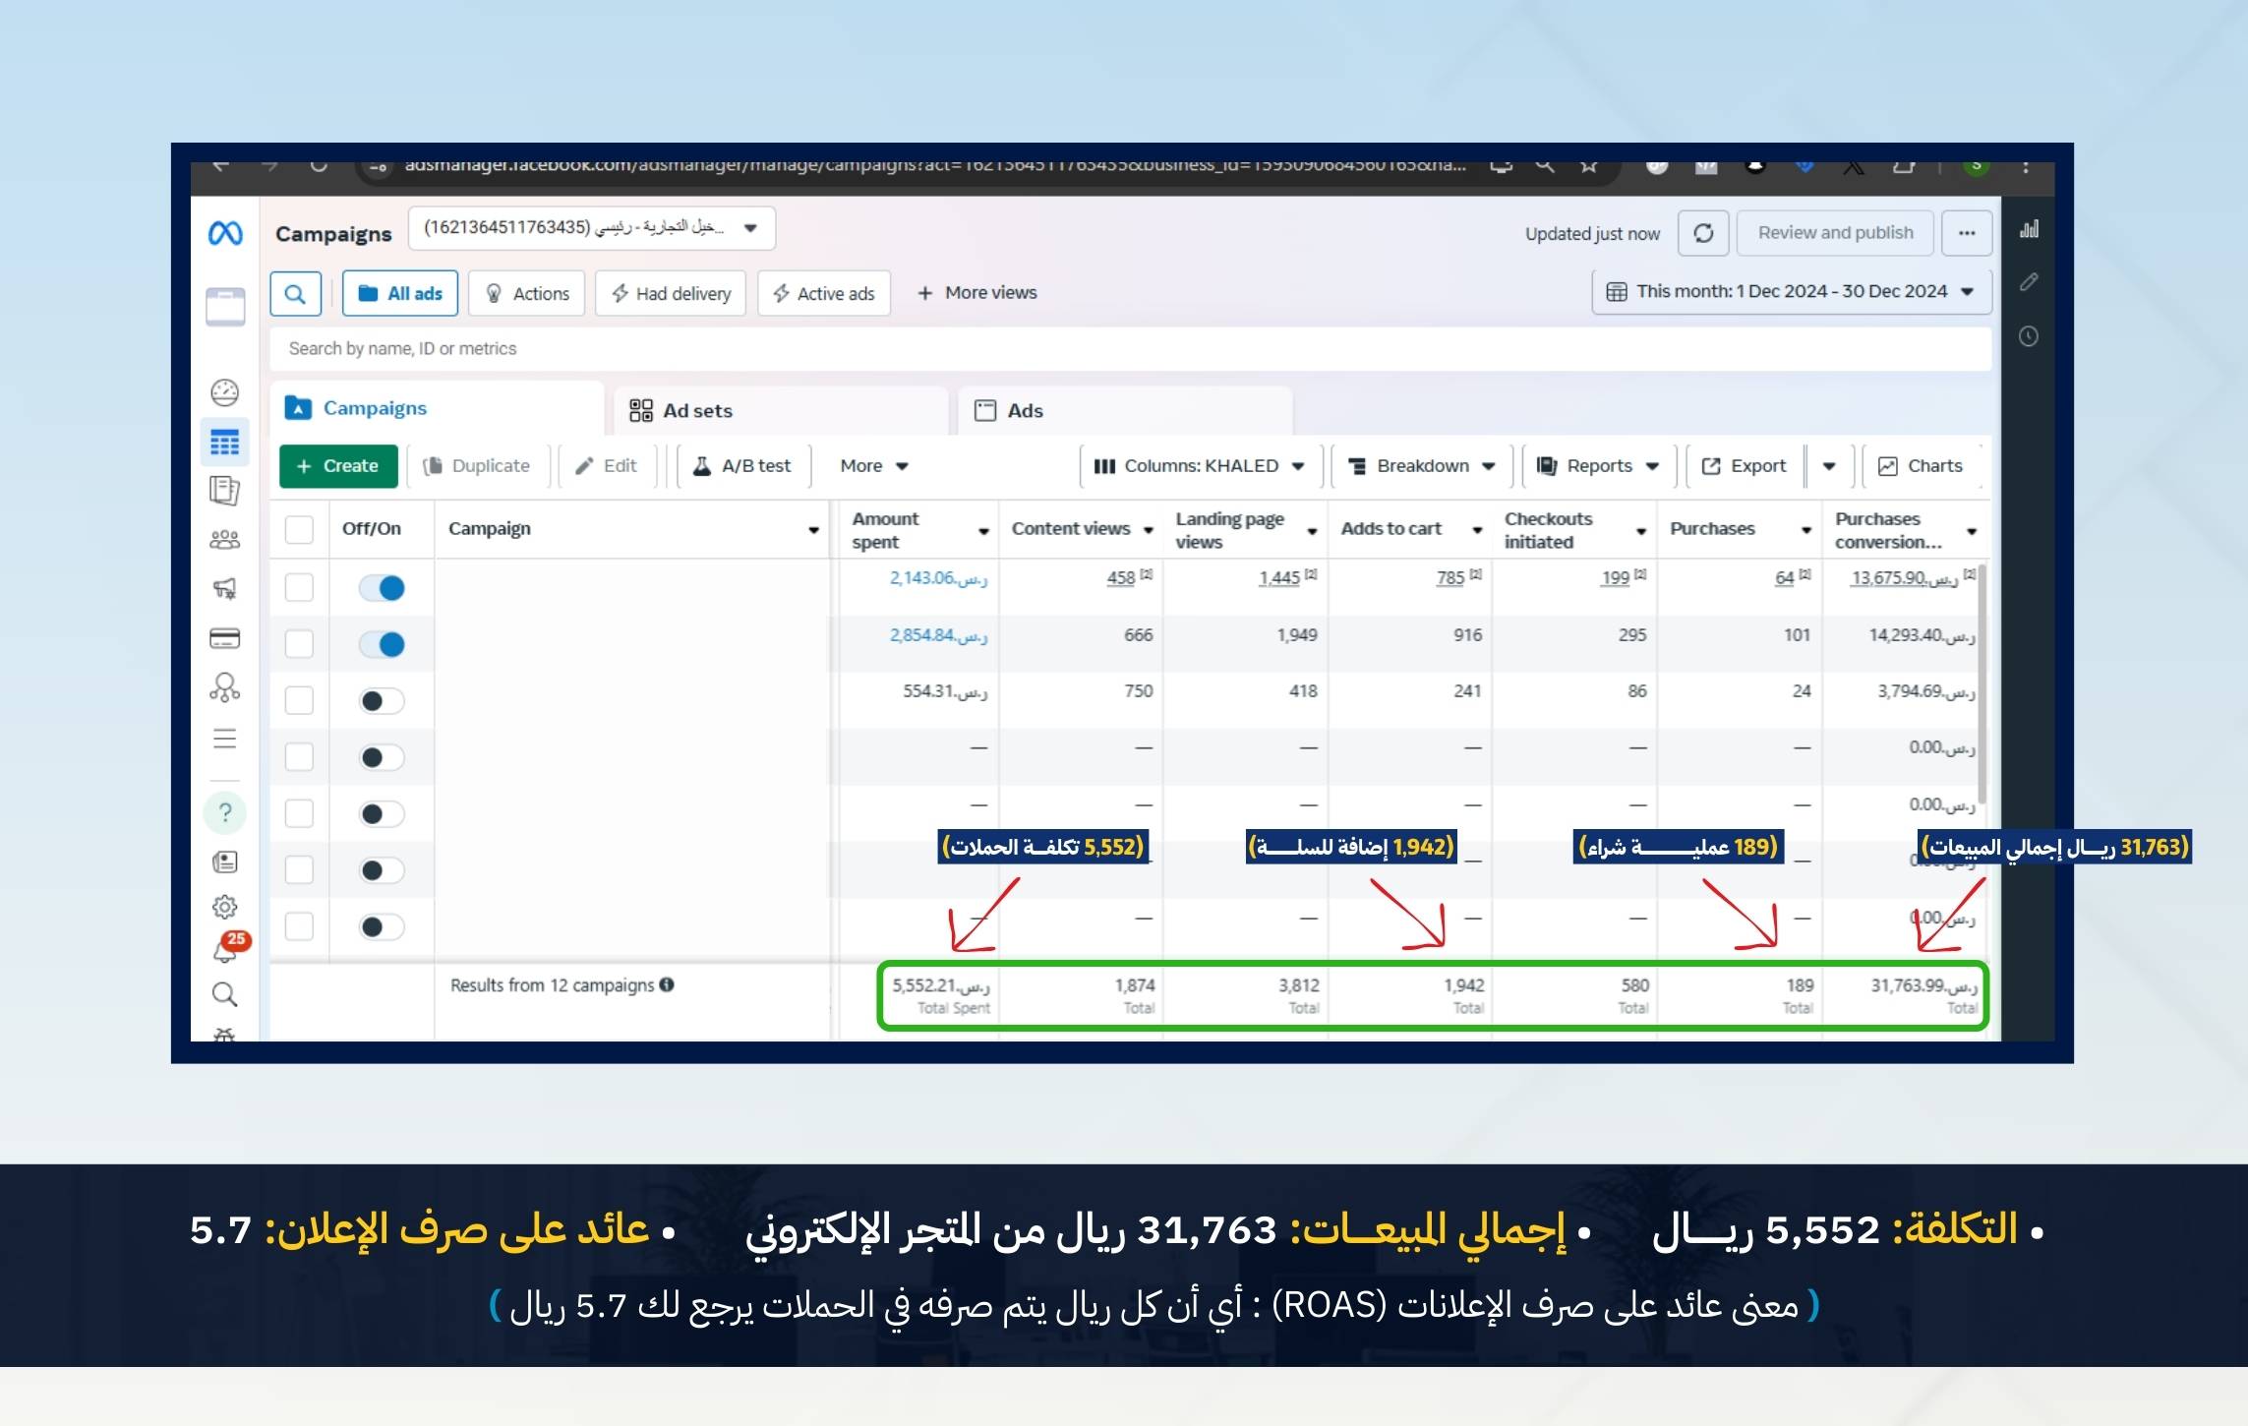The width and height of the screenshot is (2248, 1426).
Task: Click the Meta logo icon
Action: [x=225, y=233]
